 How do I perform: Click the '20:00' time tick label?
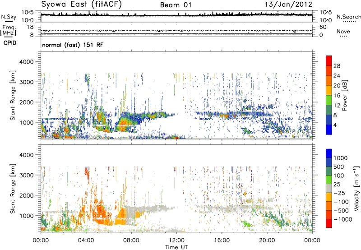point(267,241)
